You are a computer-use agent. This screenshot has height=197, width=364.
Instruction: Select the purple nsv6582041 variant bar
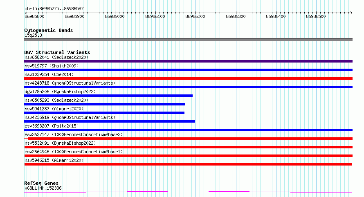(188, 61)
